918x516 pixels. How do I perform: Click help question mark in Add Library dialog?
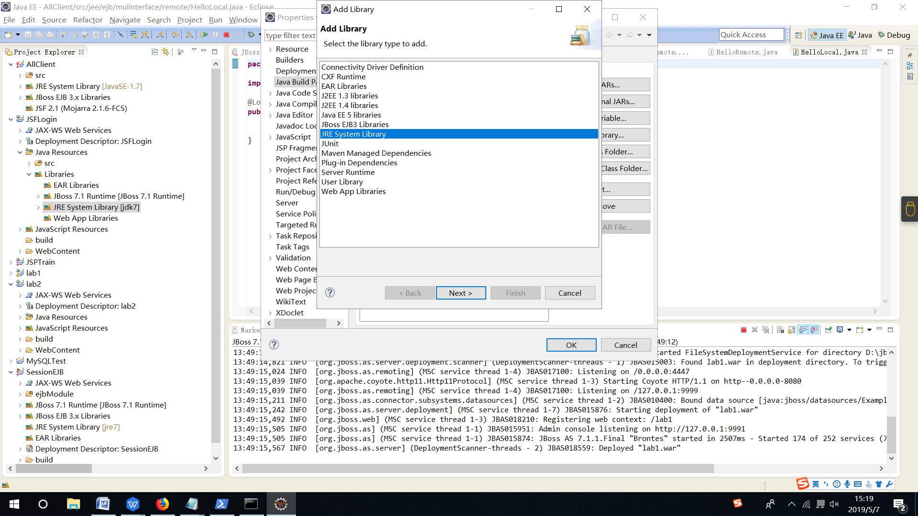pos(330,292)
